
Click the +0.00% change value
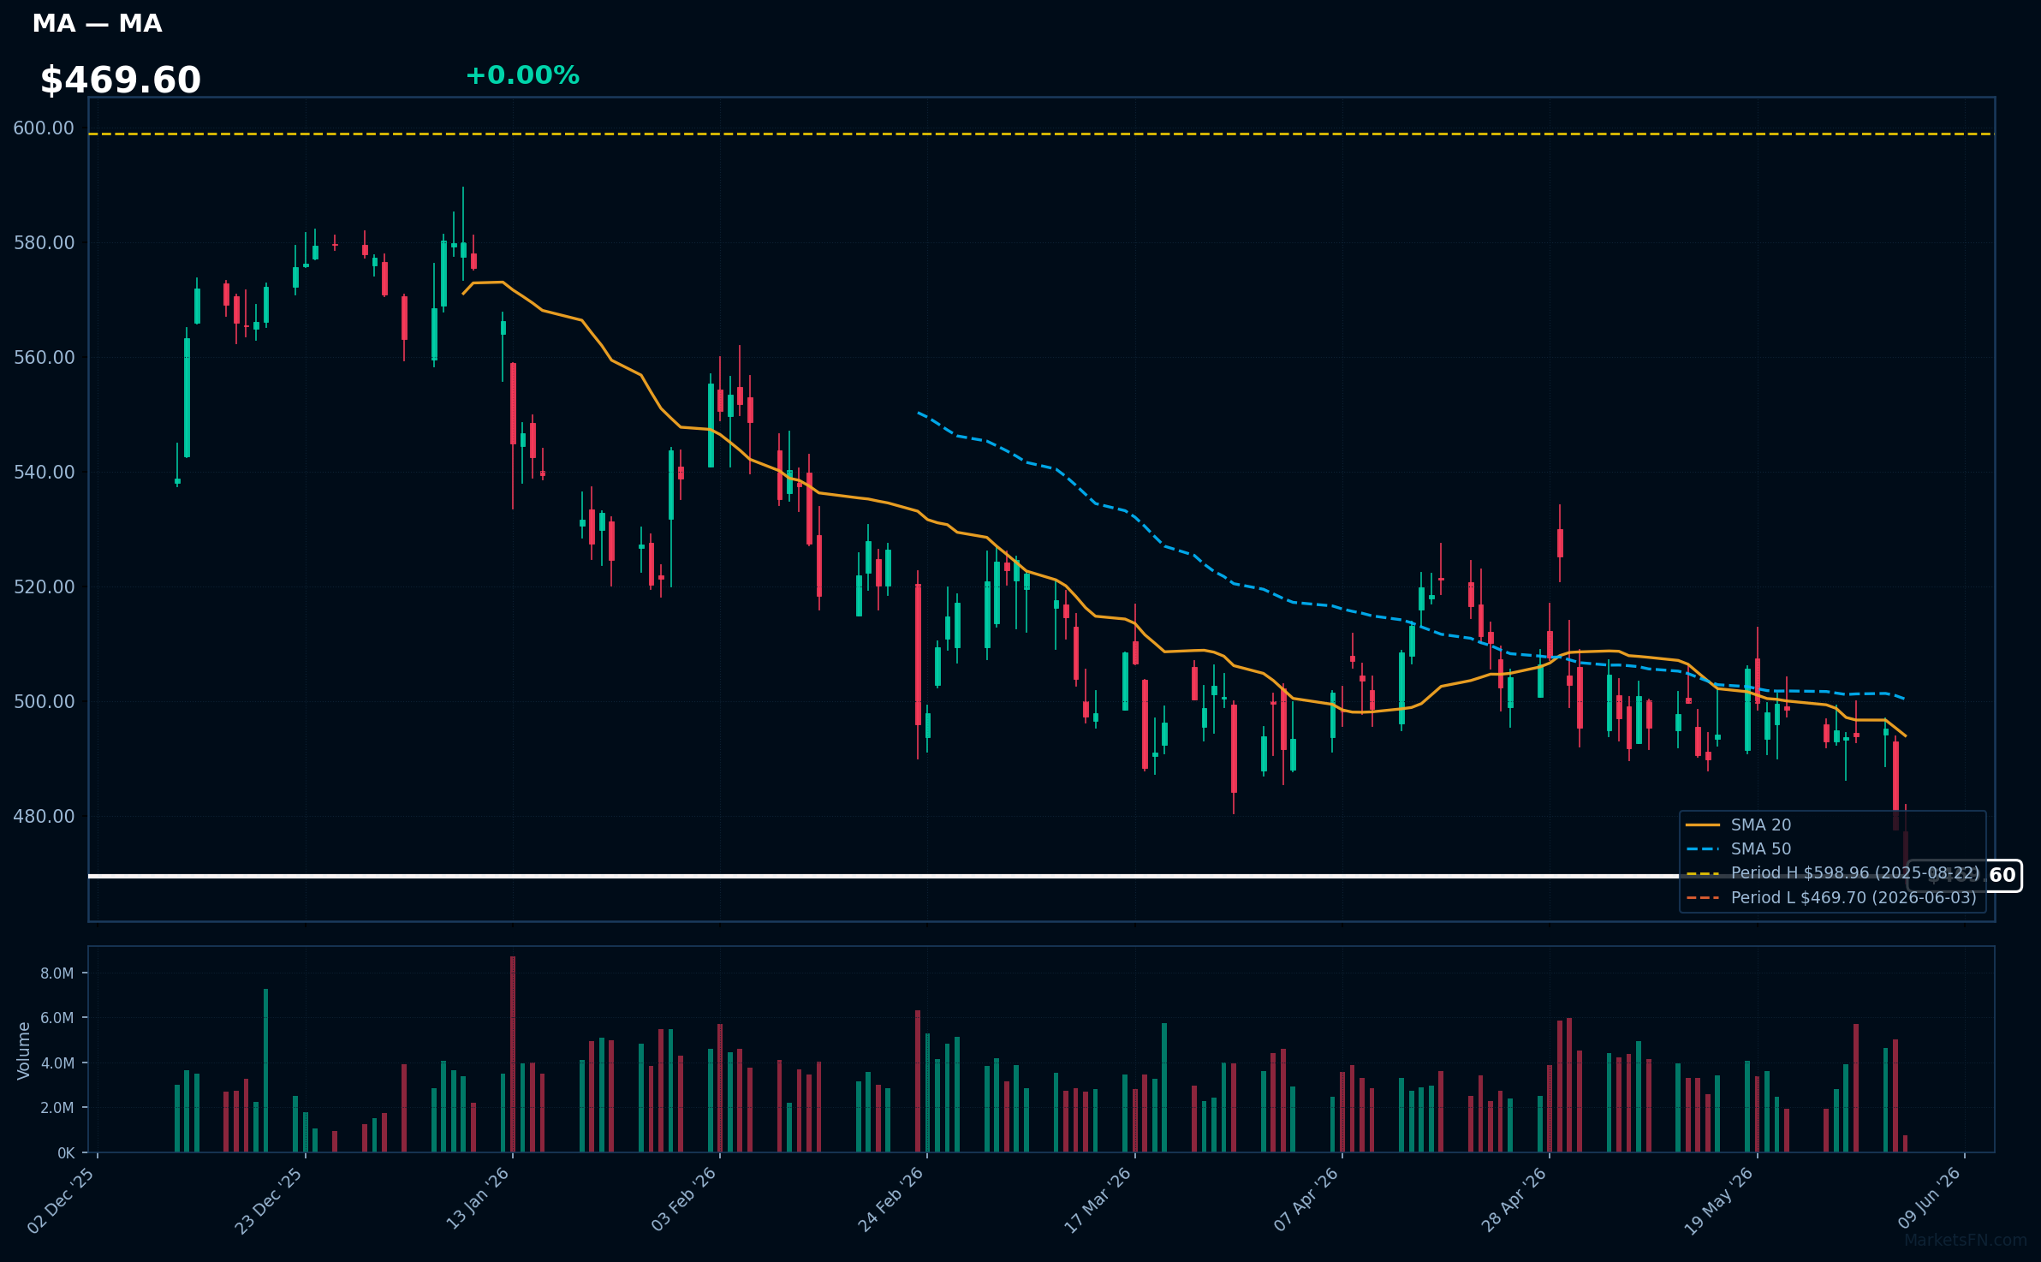point(522,75)
